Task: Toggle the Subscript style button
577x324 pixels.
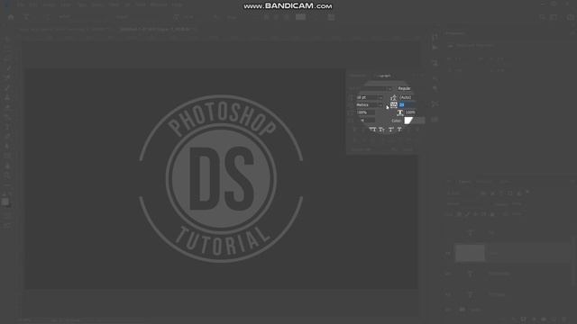Action: click(399, 130)
